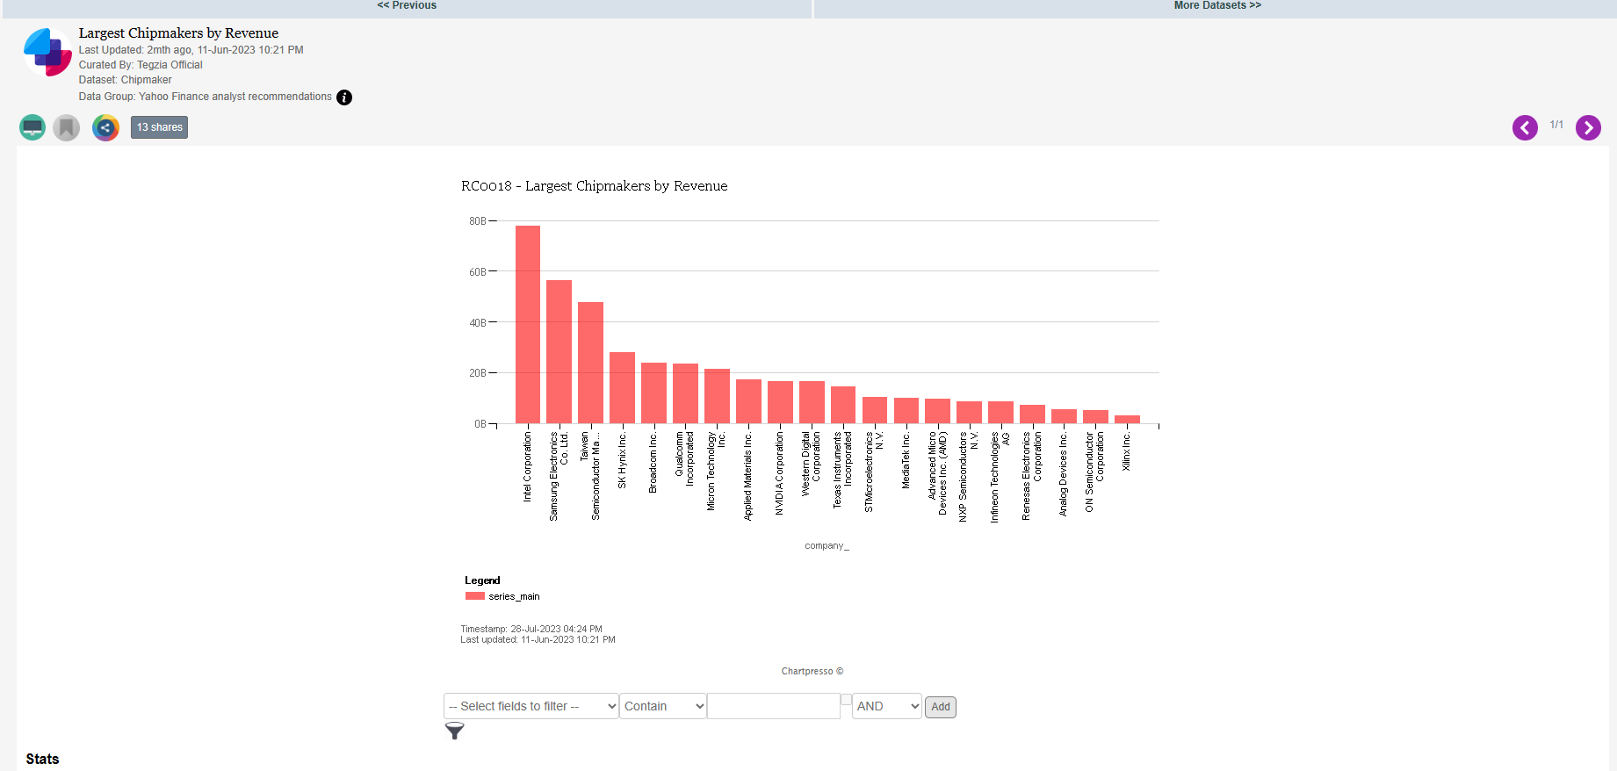Open the AND operator dropdown
This screenshot has height=771, width=1617.
(x=887, y=706)
